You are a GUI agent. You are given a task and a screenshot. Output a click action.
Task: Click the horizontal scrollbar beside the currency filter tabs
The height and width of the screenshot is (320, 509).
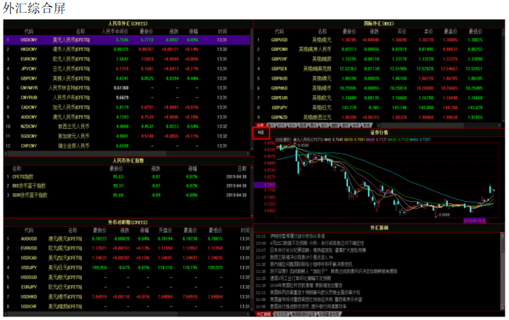437,125
